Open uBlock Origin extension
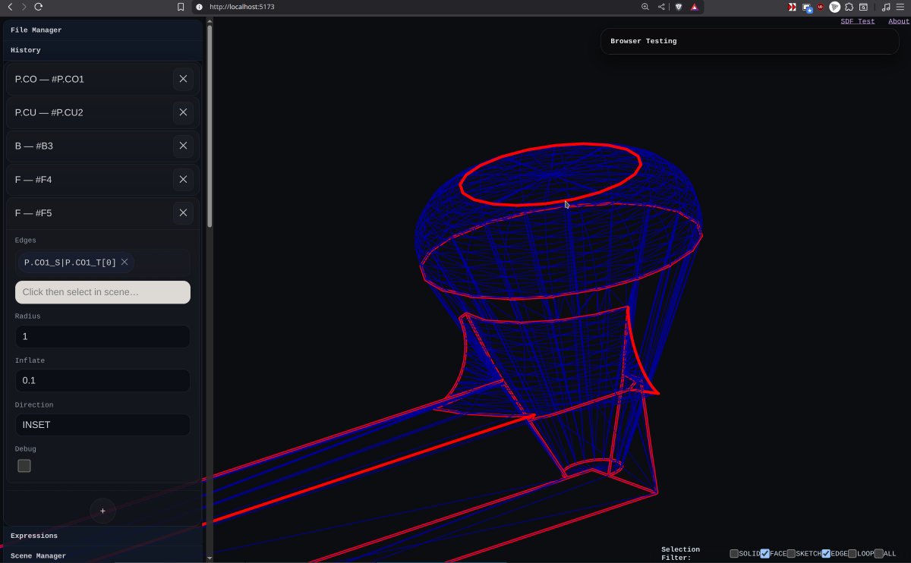The width and height of the screenshot is (911, 563). 821,7
